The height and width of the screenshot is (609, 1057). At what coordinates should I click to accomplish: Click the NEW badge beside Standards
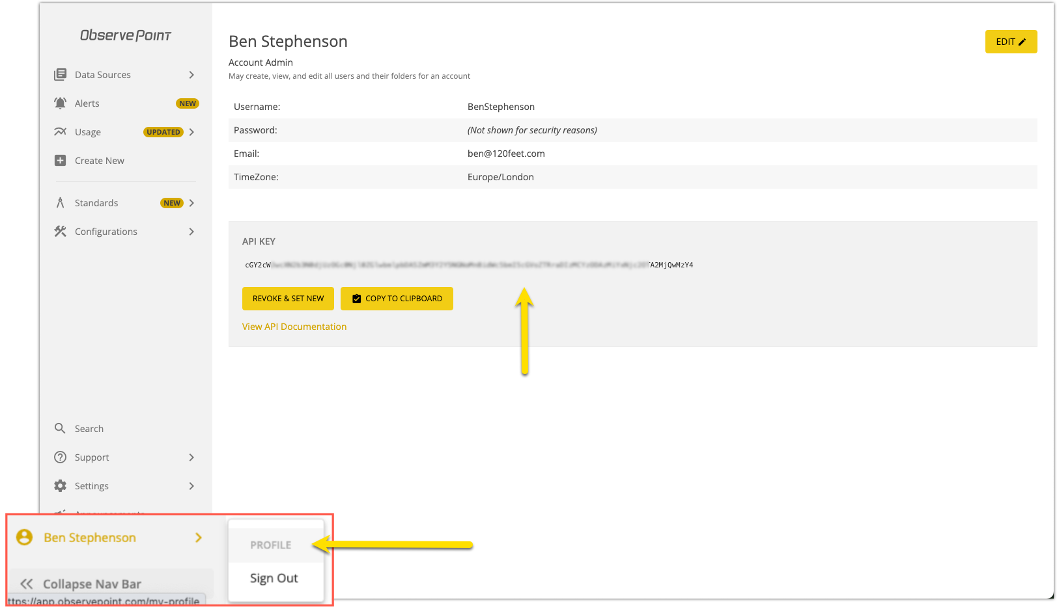pos(172,203)
